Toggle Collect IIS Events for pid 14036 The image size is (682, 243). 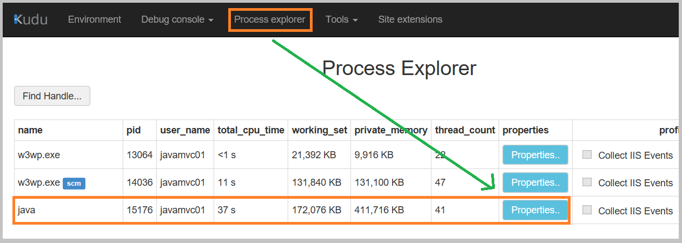pos(587,183)
